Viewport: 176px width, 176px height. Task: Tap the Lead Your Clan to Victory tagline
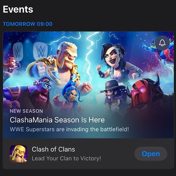click(x=67, y=158)
